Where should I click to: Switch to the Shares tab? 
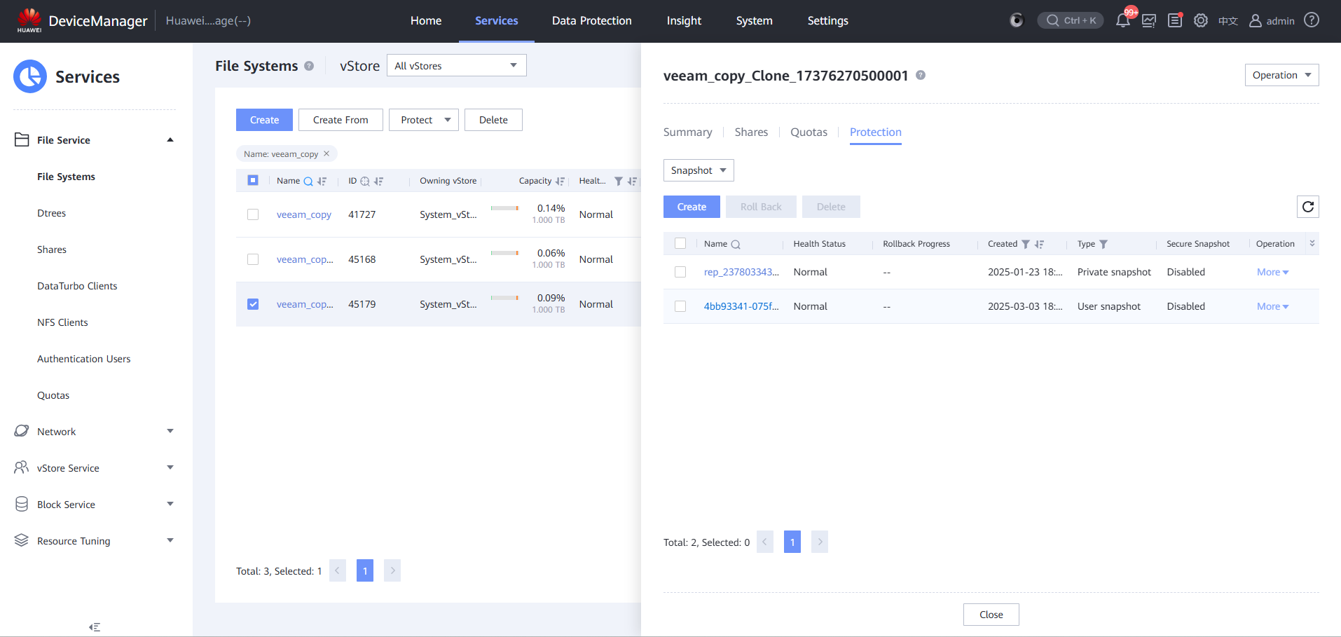(751, 132)
